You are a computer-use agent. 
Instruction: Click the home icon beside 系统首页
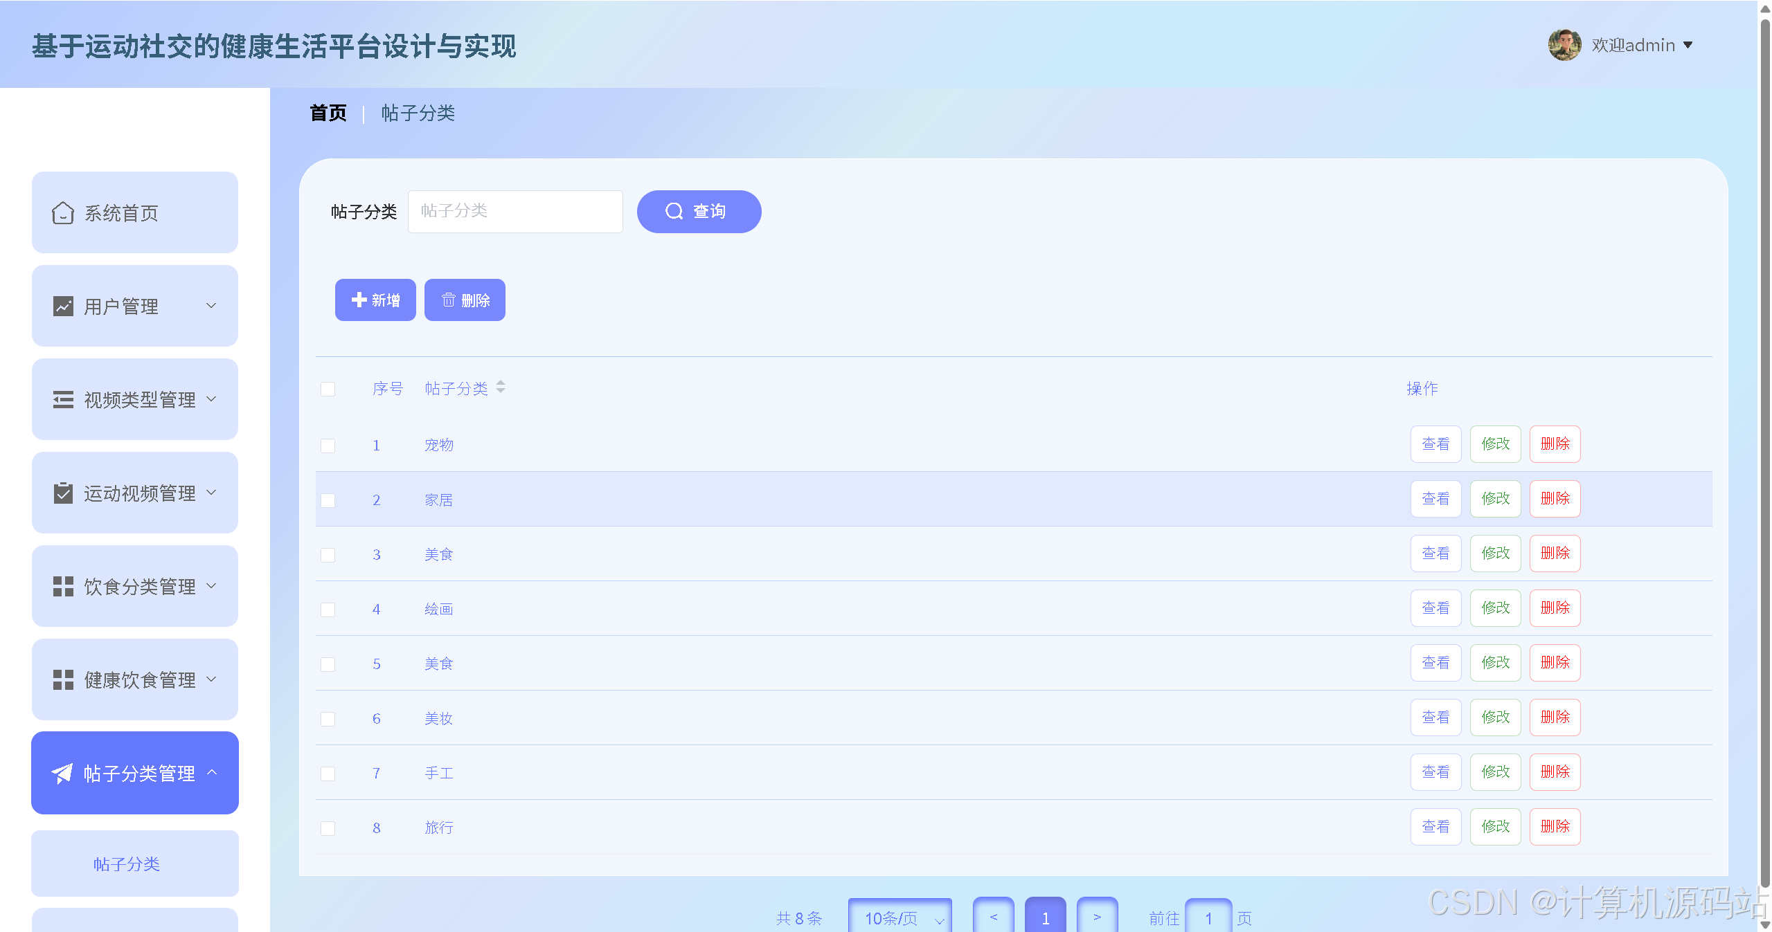click(63, 213)
